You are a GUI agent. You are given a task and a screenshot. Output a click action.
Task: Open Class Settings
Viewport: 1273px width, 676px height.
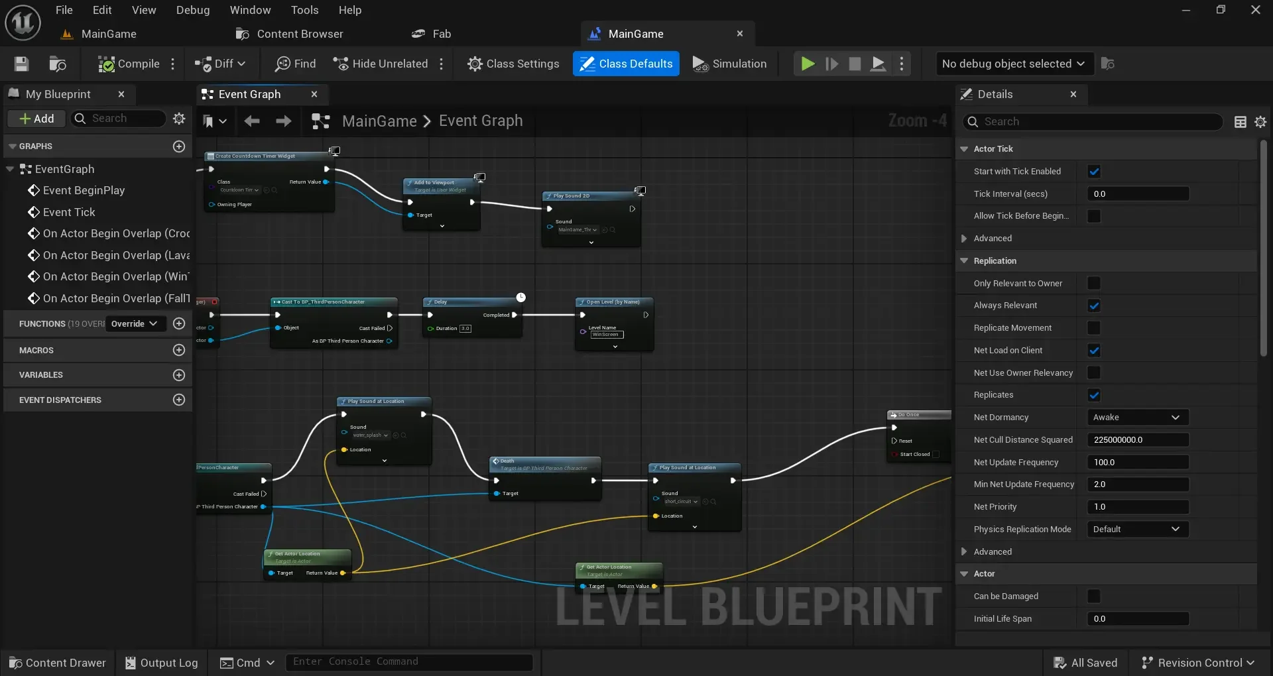tap(513, 64)
